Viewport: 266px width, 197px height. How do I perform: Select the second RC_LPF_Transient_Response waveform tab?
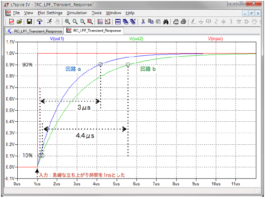tap(93, 31)
